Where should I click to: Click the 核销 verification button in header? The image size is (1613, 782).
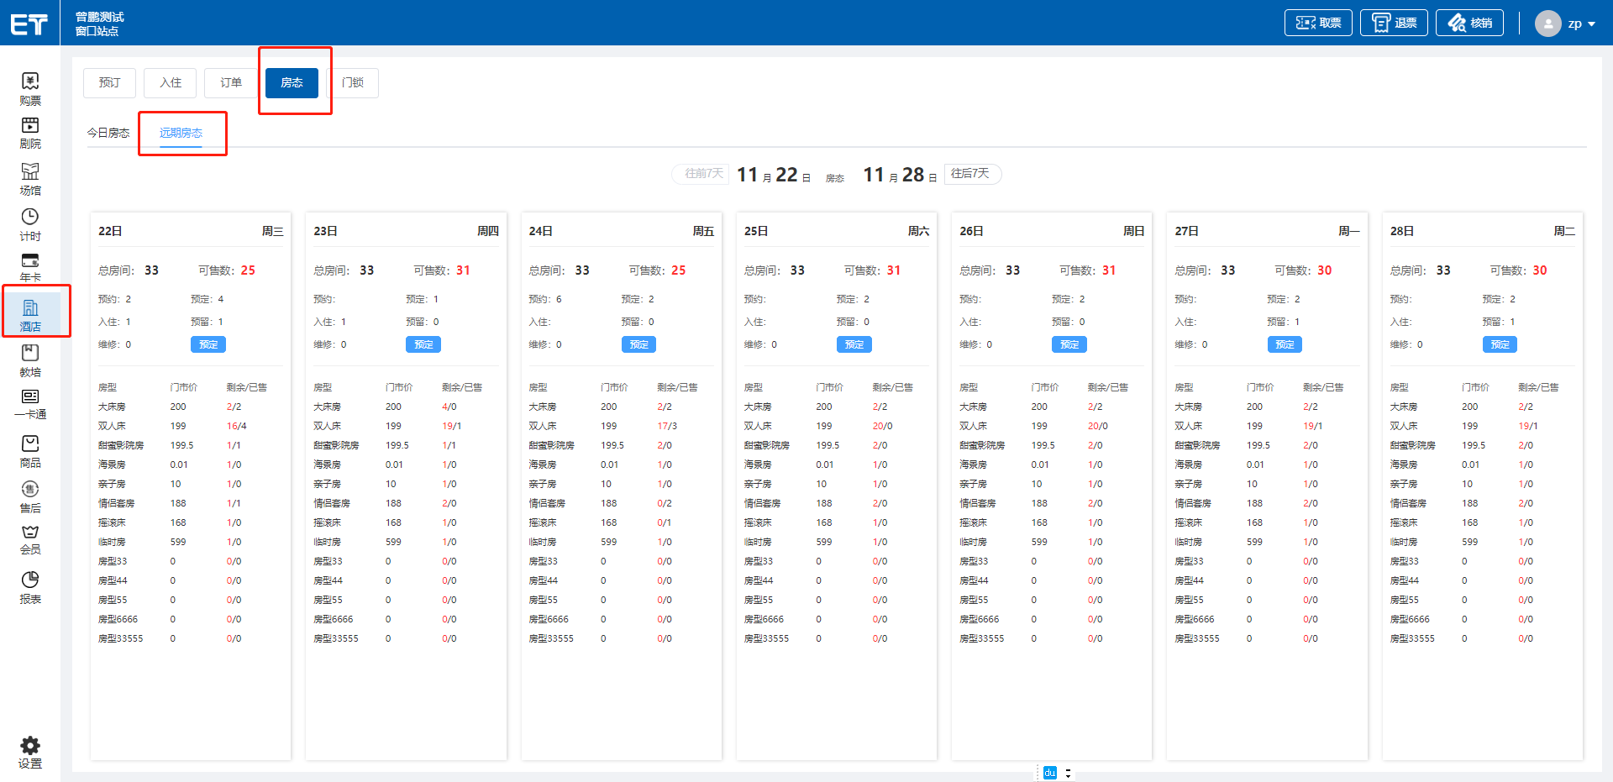(1469, 23)
